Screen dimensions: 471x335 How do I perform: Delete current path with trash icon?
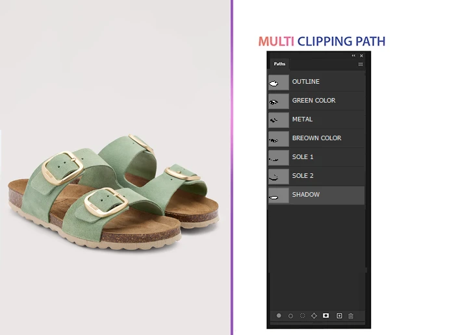(351, 316)
